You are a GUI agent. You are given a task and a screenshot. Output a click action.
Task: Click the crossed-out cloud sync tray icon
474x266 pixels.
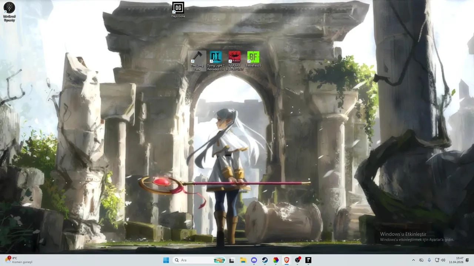pos(421,260)
